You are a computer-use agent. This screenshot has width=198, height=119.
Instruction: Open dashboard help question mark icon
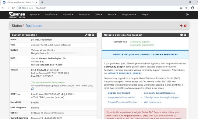coord(185,26)
